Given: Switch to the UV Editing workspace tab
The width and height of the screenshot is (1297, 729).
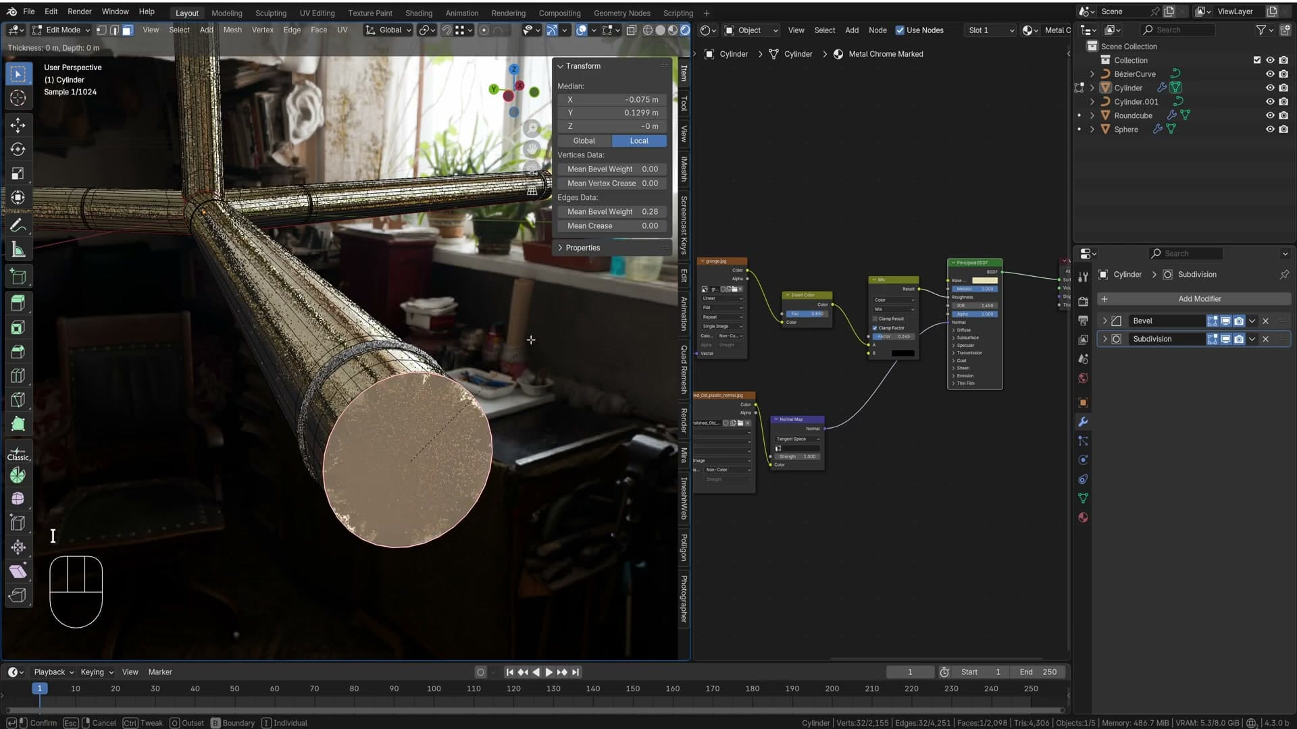Looking at the screenshot, I should click(x=317, y=13).
